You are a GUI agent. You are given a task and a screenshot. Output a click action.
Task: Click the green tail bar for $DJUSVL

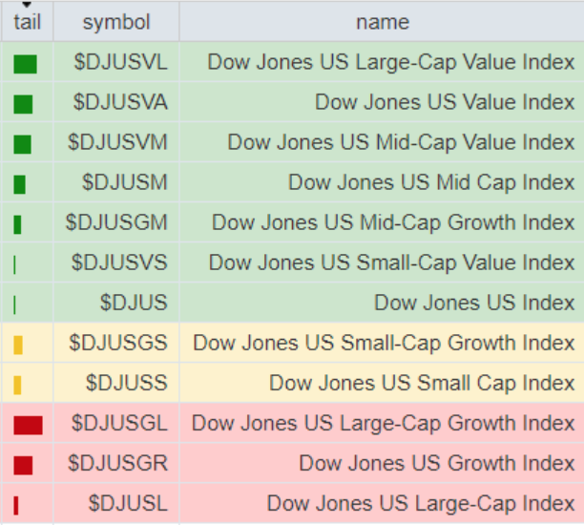click(x=26, y=64)
